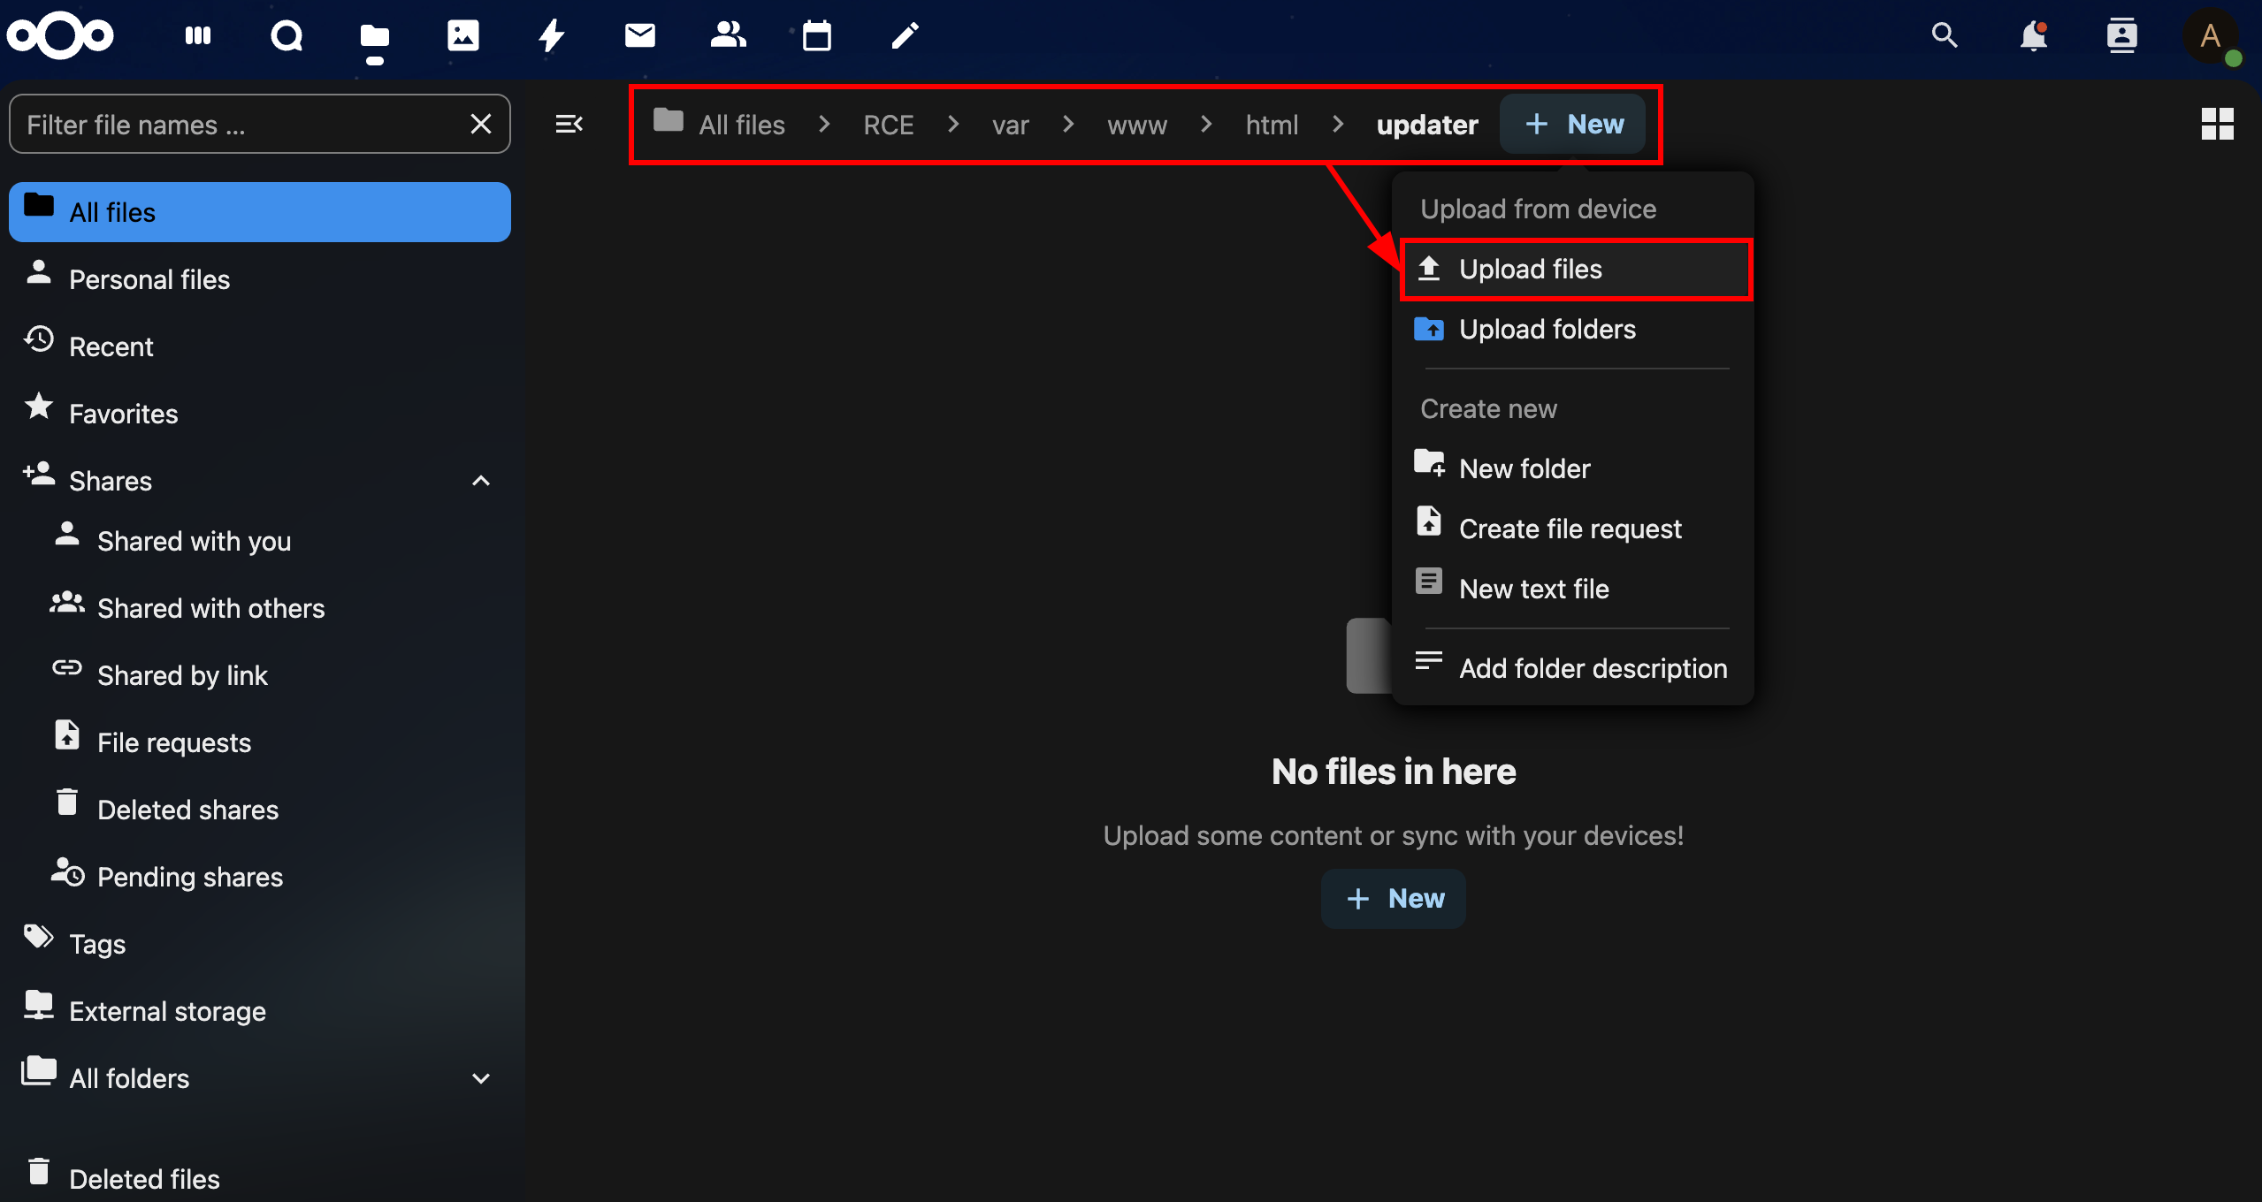Click New button under empty message
Screen dimensions: 2262x1202
click(1394, 898)
